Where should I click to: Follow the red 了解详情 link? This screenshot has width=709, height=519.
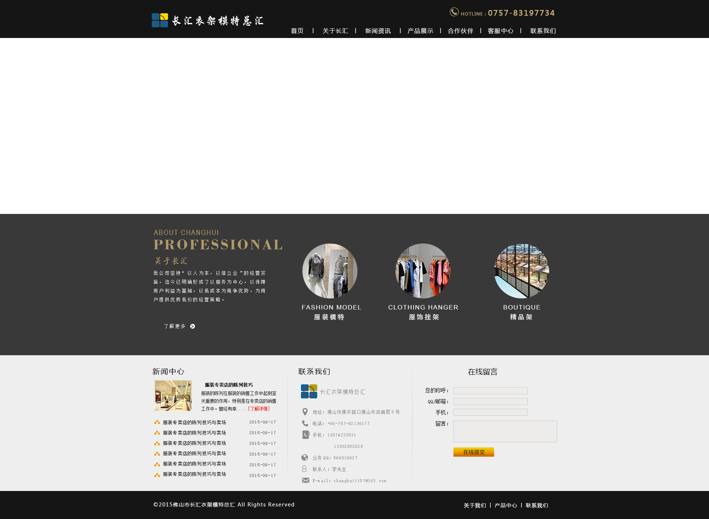(x=259, y=409)
